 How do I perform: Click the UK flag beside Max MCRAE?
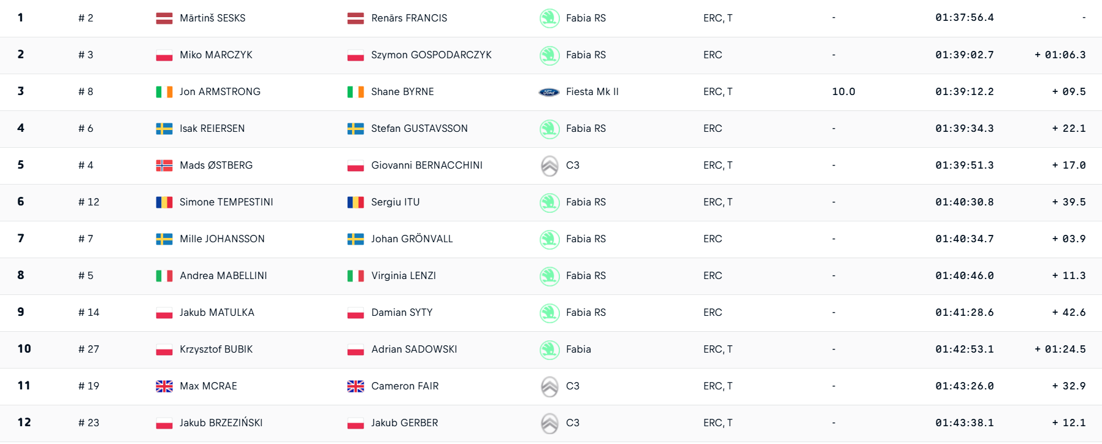point(164,386)
